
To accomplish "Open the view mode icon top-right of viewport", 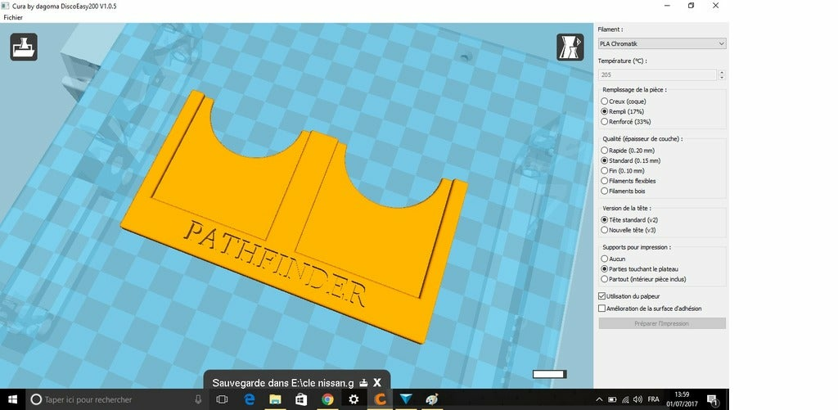I will tap(570, 47).
